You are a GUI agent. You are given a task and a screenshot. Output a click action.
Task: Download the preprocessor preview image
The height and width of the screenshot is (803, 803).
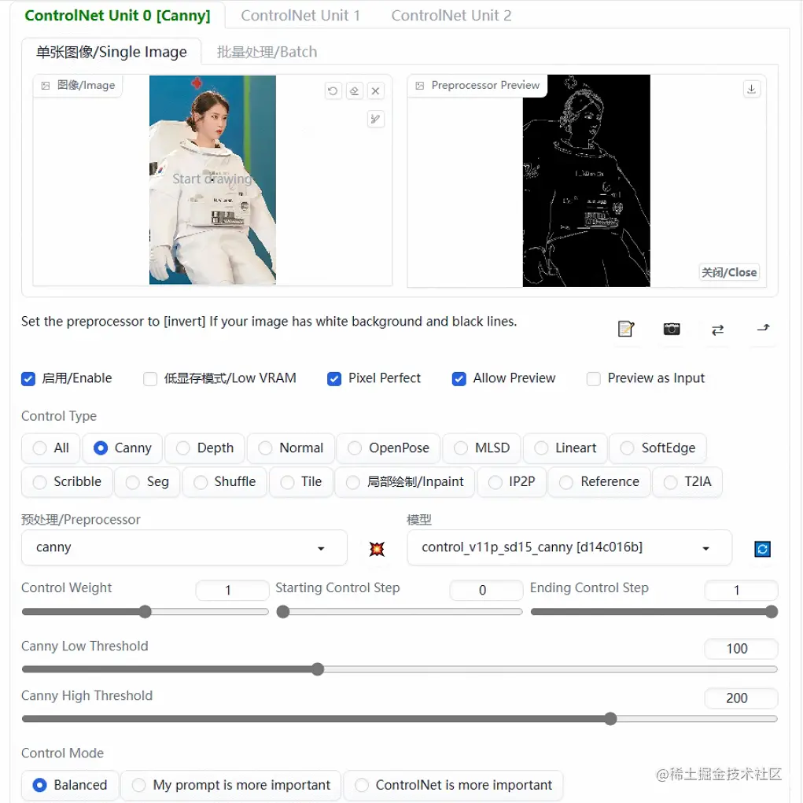[x=751, y=89]
